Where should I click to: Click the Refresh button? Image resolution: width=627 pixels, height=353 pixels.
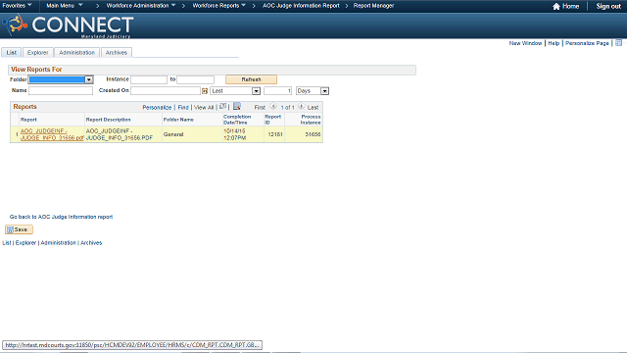coord(251,79)
